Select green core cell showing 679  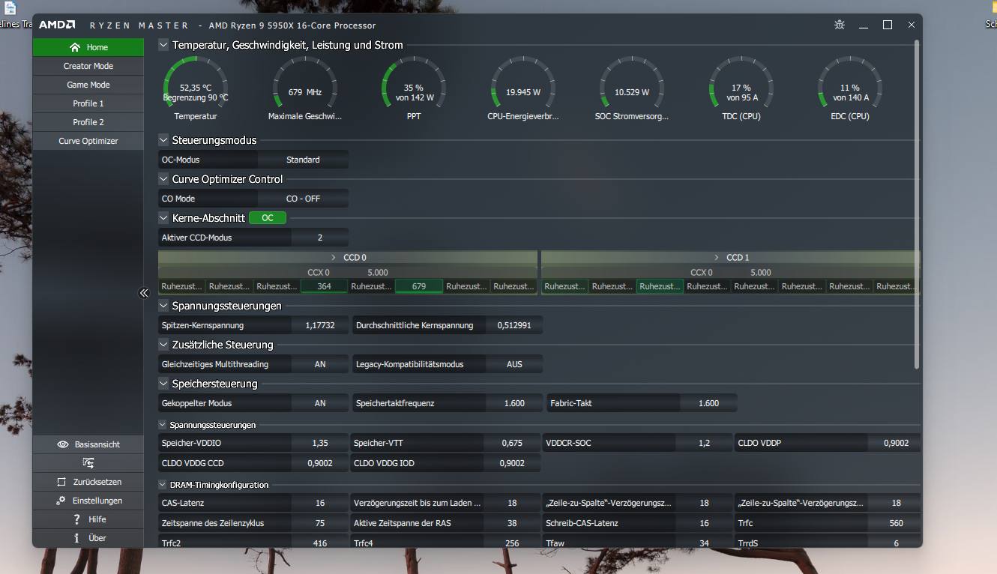point(419,286)
